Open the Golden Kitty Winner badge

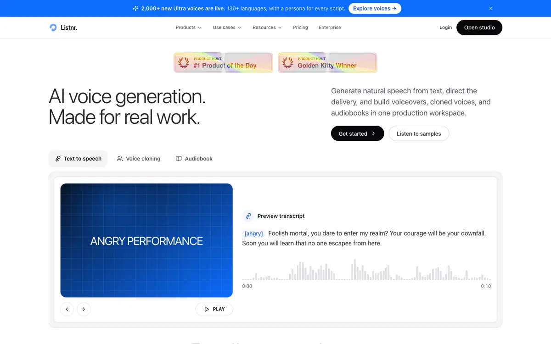click(327, 63)
